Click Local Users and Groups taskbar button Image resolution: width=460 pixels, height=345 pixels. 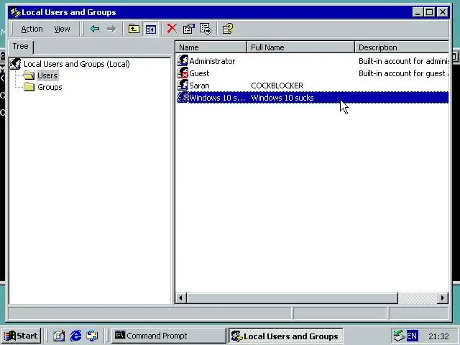coord(286,336)
